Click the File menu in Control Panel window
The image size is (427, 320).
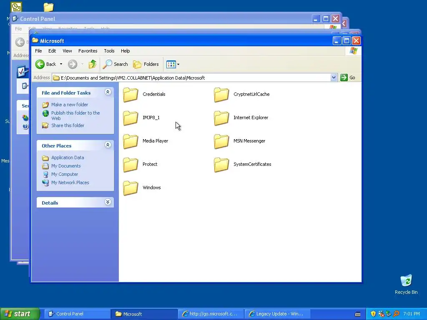pyautogui.click(x=18, y=29)
